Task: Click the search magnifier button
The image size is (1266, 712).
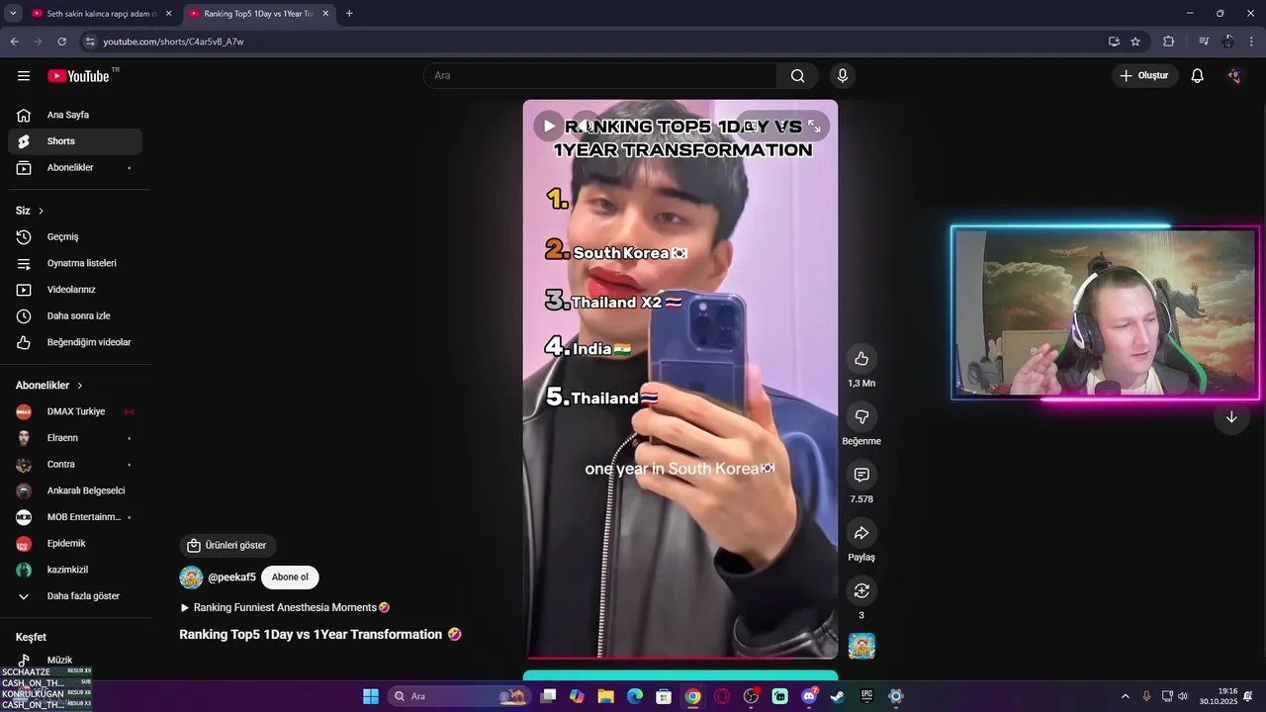Action: [x=797, y=76]
